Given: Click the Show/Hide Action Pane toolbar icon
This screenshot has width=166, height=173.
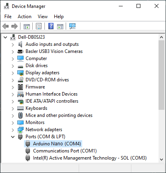Looking at the screenshot, I should click(x=60, y=26).
